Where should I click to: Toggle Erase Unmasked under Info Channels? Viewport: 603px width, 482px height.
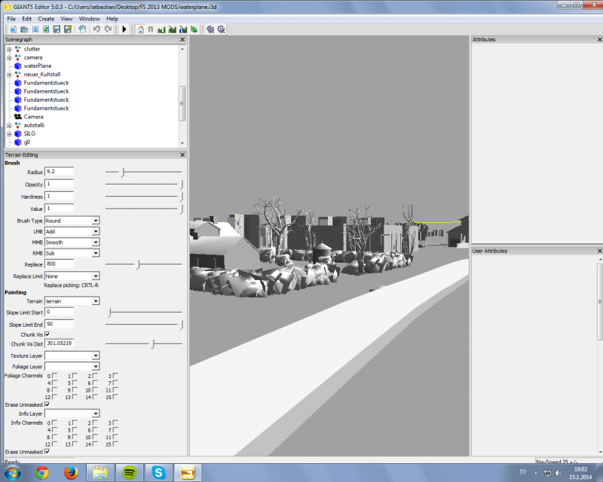pyautogui.click(x=47, y=452)
